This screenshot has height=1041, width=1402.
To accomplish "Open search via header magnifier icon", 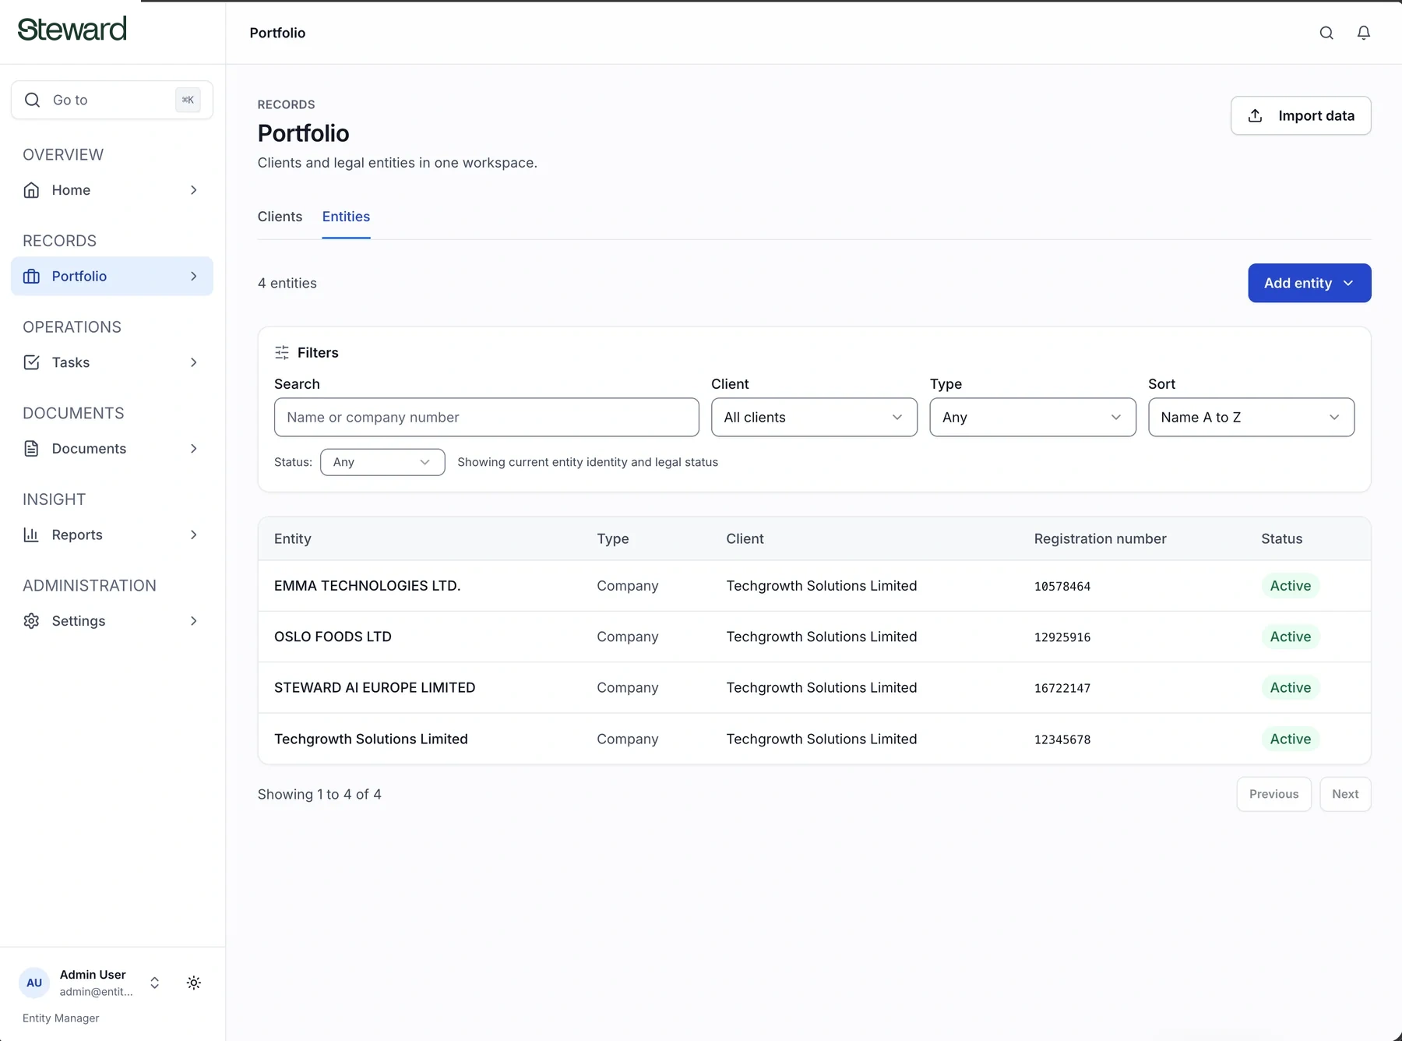I will click(1326, 33).
